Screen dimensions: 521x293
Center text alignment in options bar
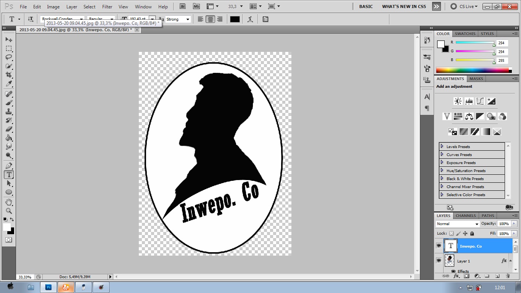pos(210,19)
